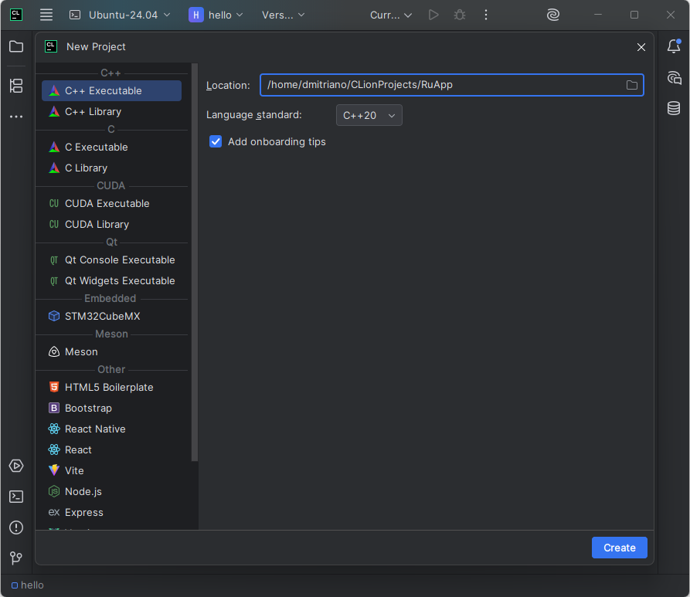
Task: Select the React Native project type
Action: click(x=111, y=429)
